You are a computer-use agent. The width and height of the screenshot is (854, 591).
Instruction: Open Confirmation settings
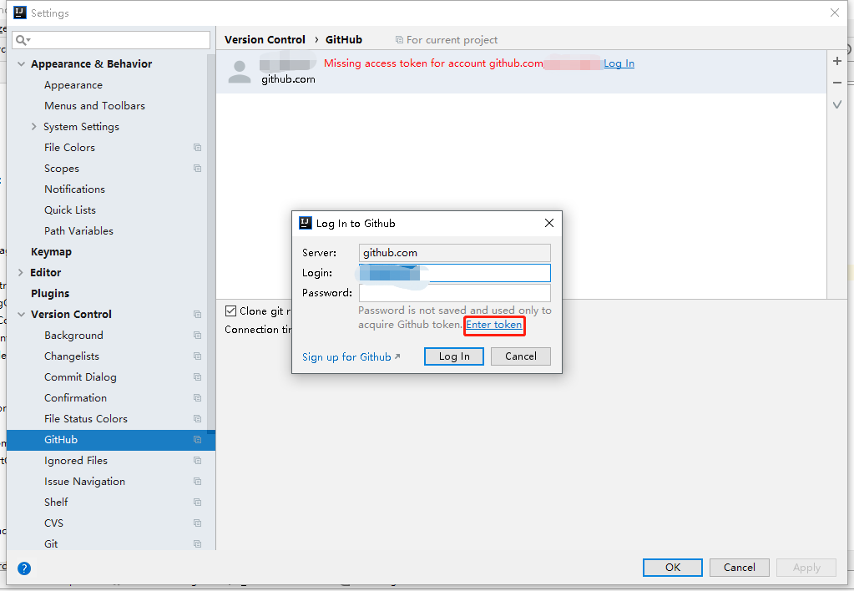76,398
